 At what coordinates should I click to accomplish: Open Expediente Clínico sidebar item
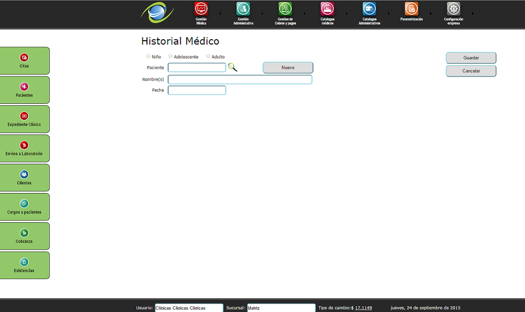coord(24,119)
